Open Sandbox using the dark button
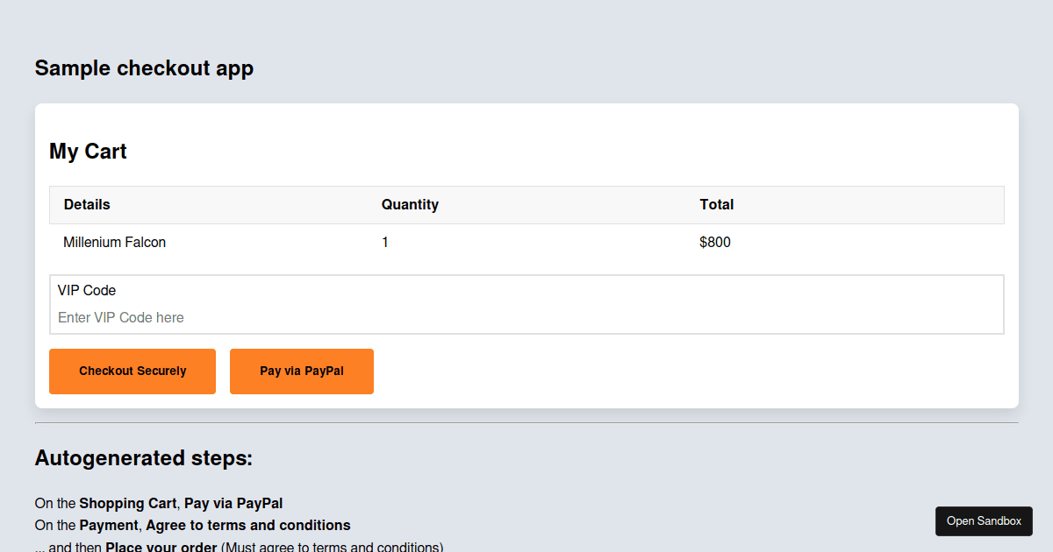 [984, 521]
